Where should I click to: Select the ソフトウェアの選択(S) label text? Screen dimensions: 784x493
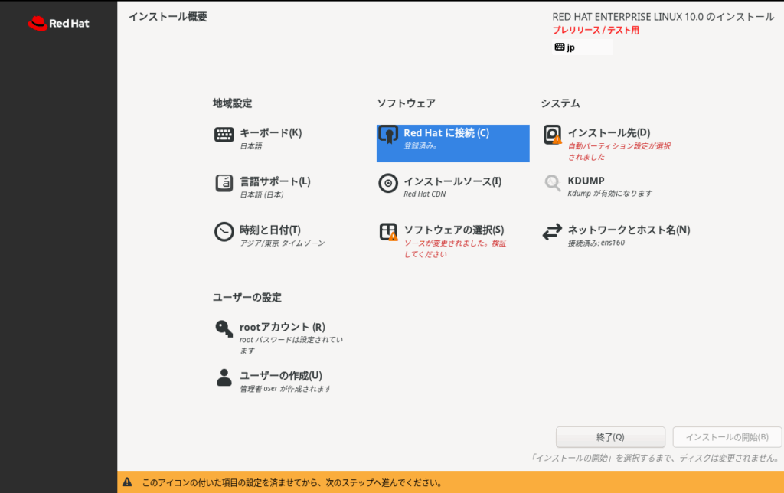tap(453, 230)
